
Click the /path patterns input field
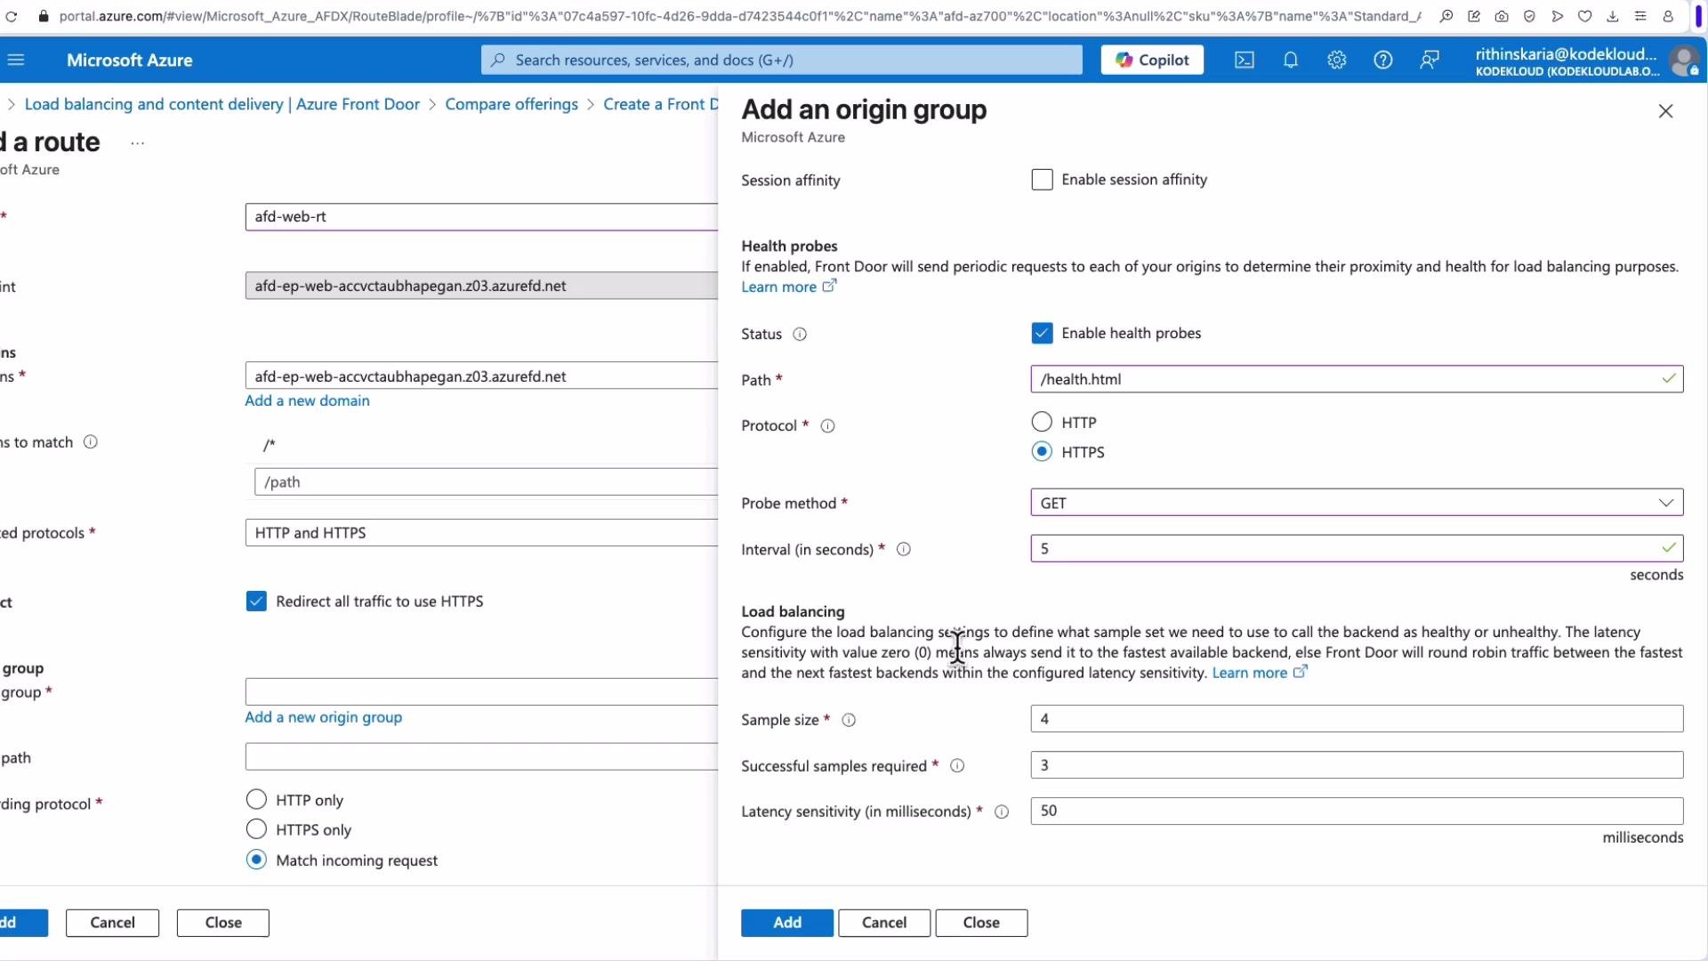(486, 482)
